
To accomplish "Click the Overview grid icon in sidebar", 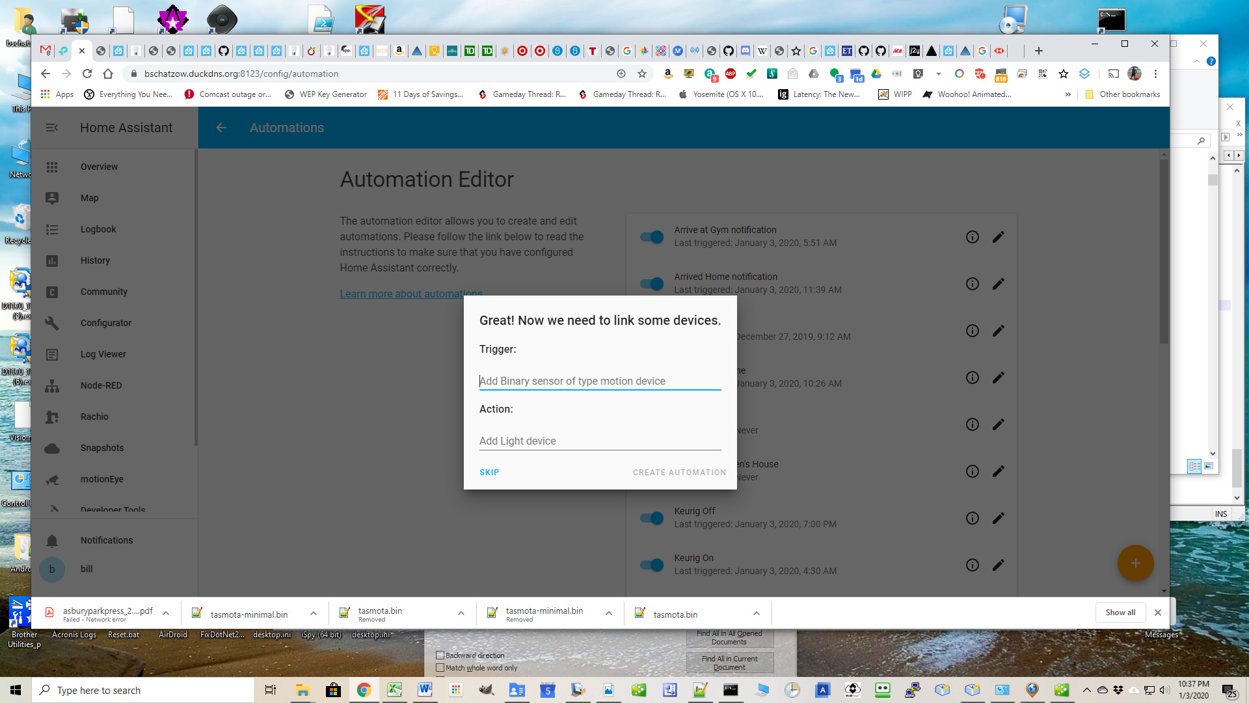I will (x=52, y=167).
